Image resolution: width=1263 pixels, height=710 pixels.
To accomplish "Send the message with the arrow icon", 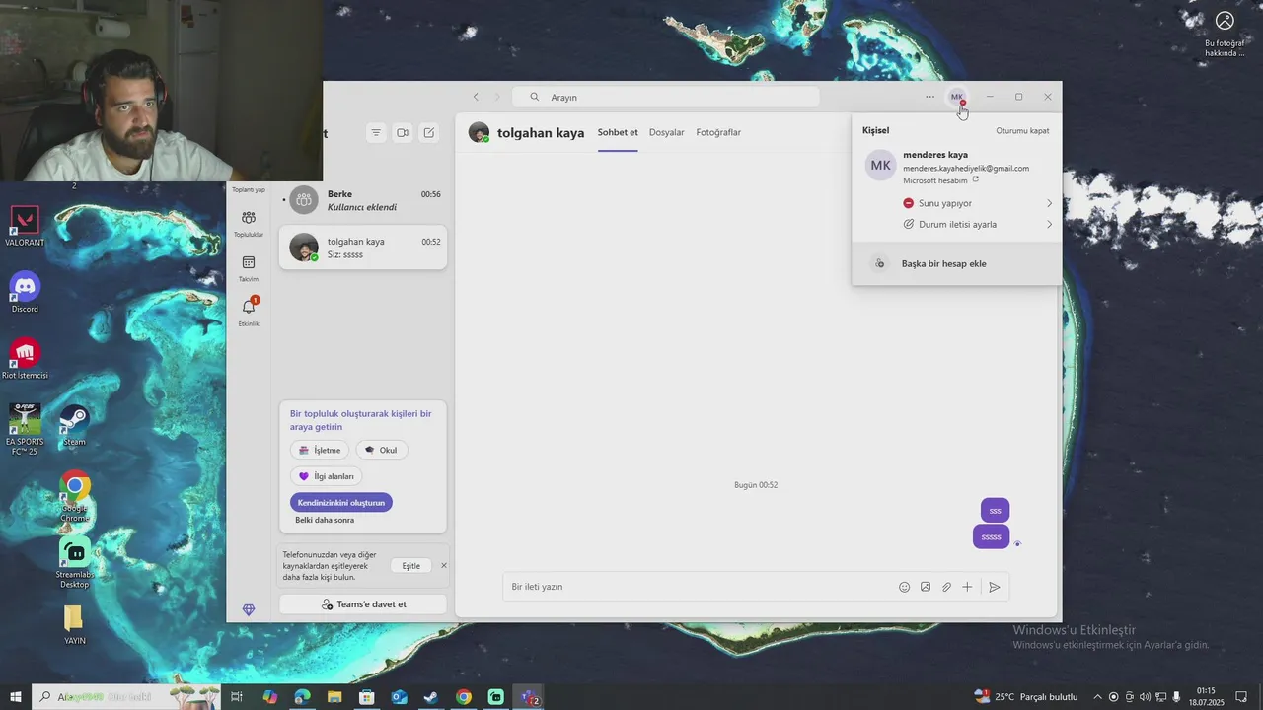I will (x=995, y=587).
